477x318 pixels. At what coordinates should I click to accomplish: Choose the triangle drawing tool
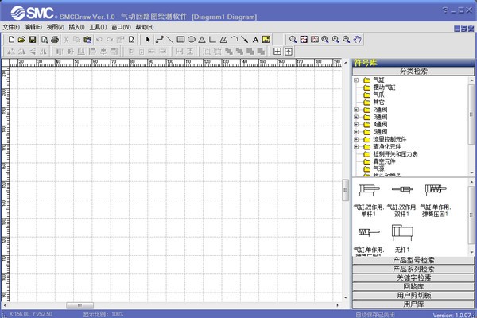[x=202, y=39]
